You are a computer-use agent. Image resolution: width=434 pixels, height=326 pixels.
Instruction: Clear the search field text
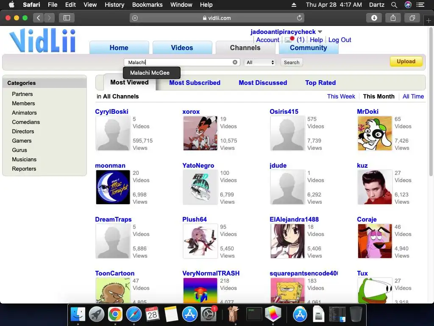tap(235, 62)
